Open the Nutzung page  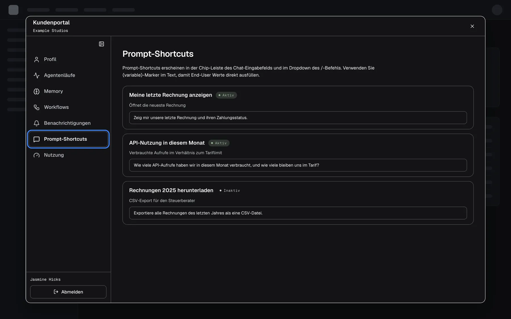pyautogui.click(x=68, y=155)
